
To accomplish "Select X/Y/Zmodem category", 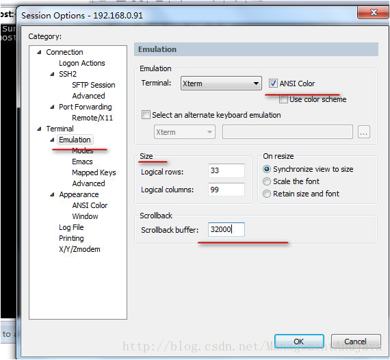I will [x=79, y=249].
